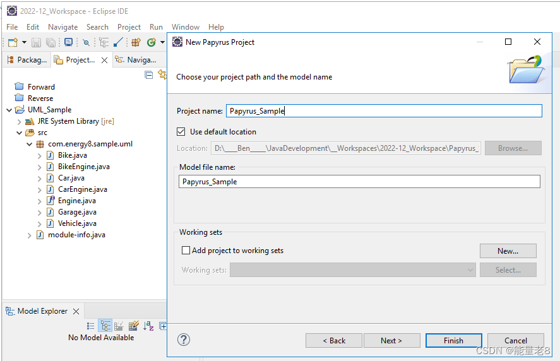Click the Finish button
The height and width of the screenshot is (361, 560).
tap(453, 341)
